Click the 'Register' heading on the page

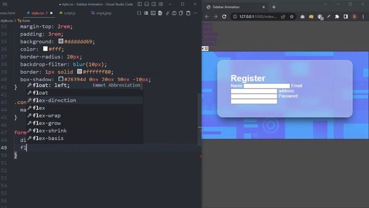248,79
